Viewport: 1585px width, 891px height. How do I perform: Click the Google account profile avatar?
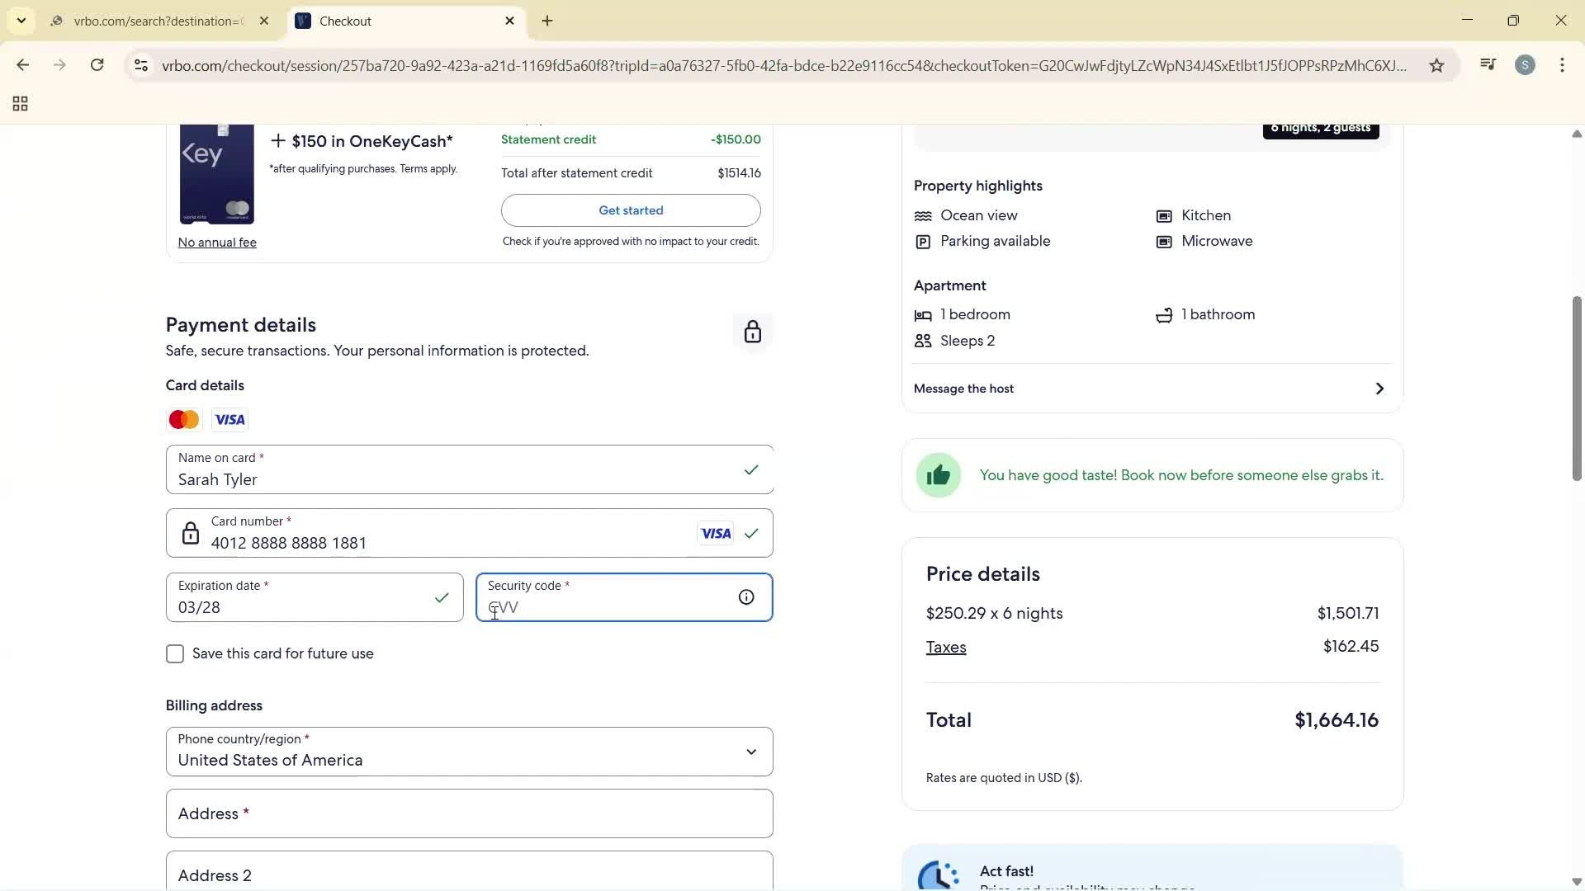(x=1526, y=64)
